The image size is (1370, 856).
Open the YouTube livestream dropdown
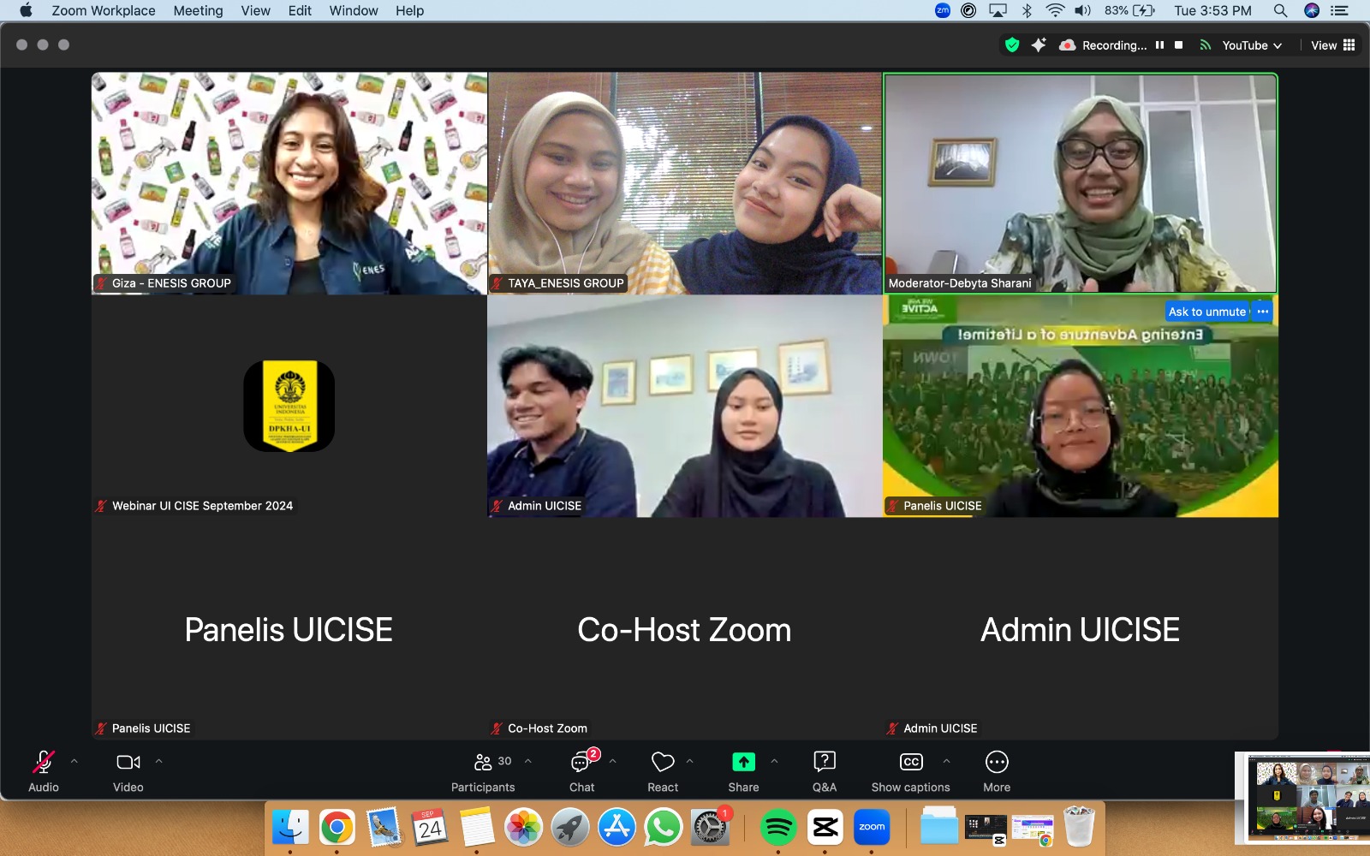[x=1251, y=45]
